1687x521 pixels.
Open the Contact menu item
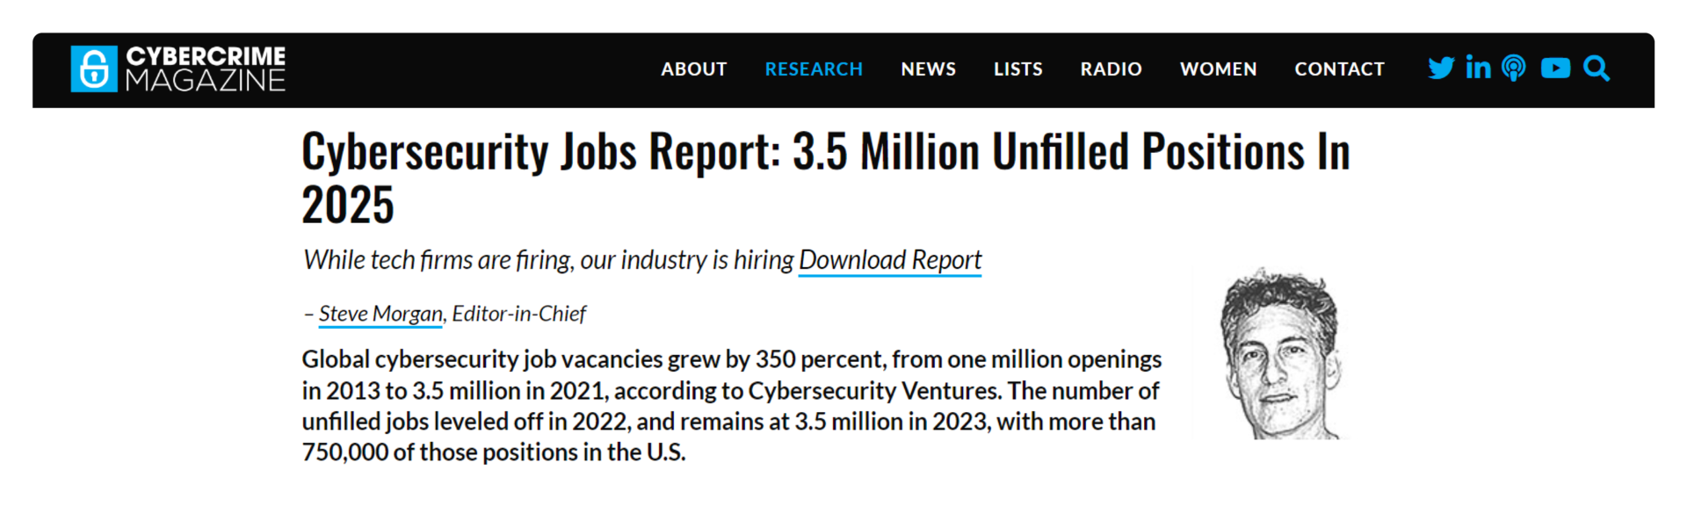[1340, 69]
